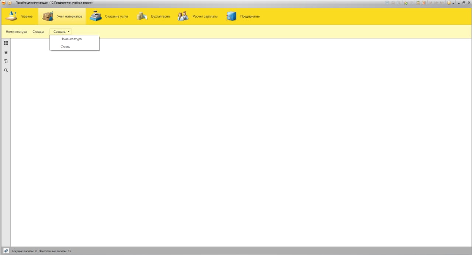Viewport: 472px width, 255px height.
Task: Open search using magnifier icon
Action: coord(6,70)
